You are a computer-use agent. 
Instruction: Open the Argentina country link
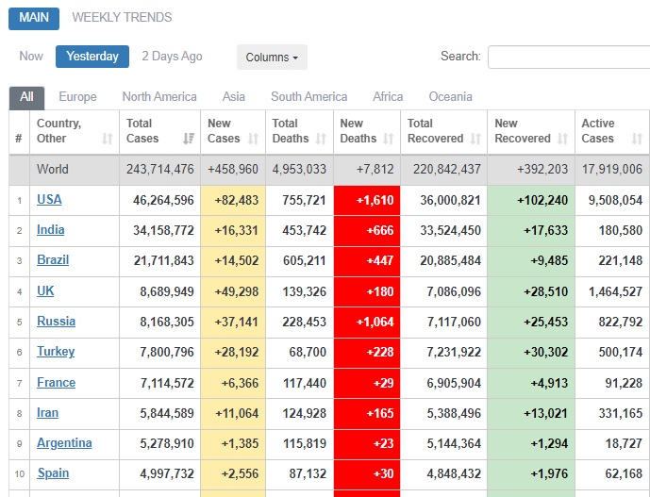[x=64, y=443]
